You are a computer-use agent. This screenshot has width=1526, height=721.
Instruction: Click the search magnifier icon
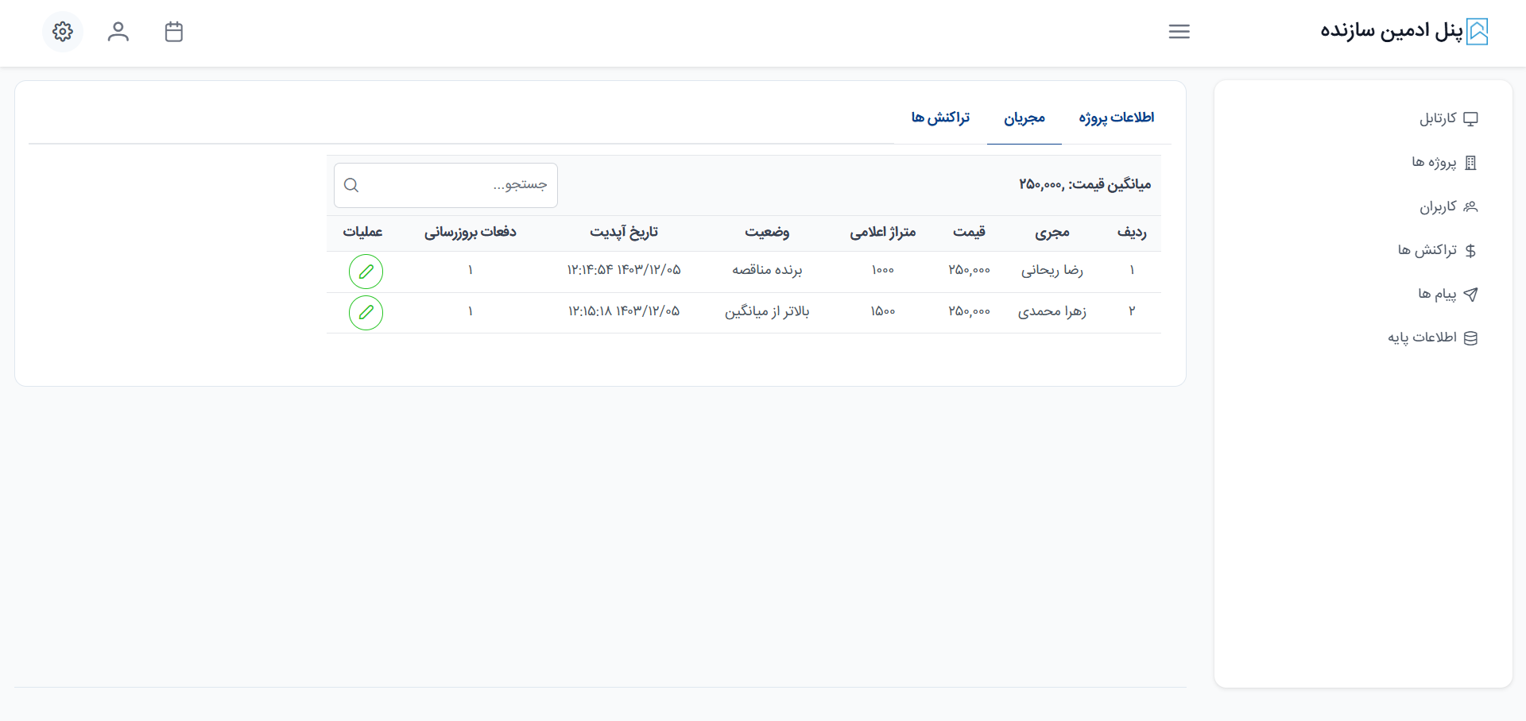point(351,185)
